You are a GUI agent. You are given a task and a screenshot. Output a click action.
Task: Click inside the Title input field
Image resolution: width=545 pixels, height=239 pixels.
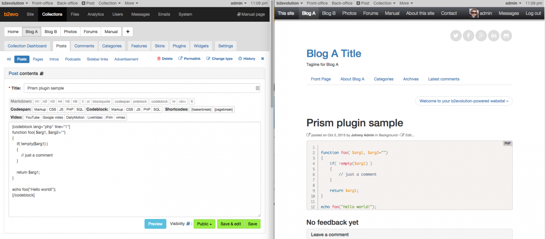click(x=142, y=88)
